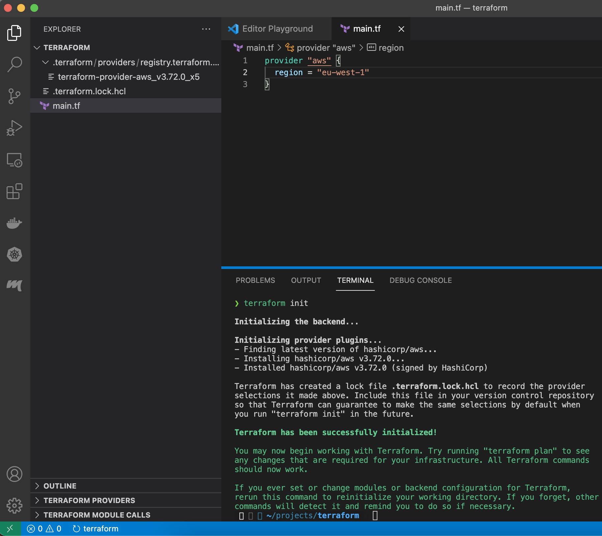Open the Manage settings gear
The image size is (602, 536).
click(x=14, y=505)
